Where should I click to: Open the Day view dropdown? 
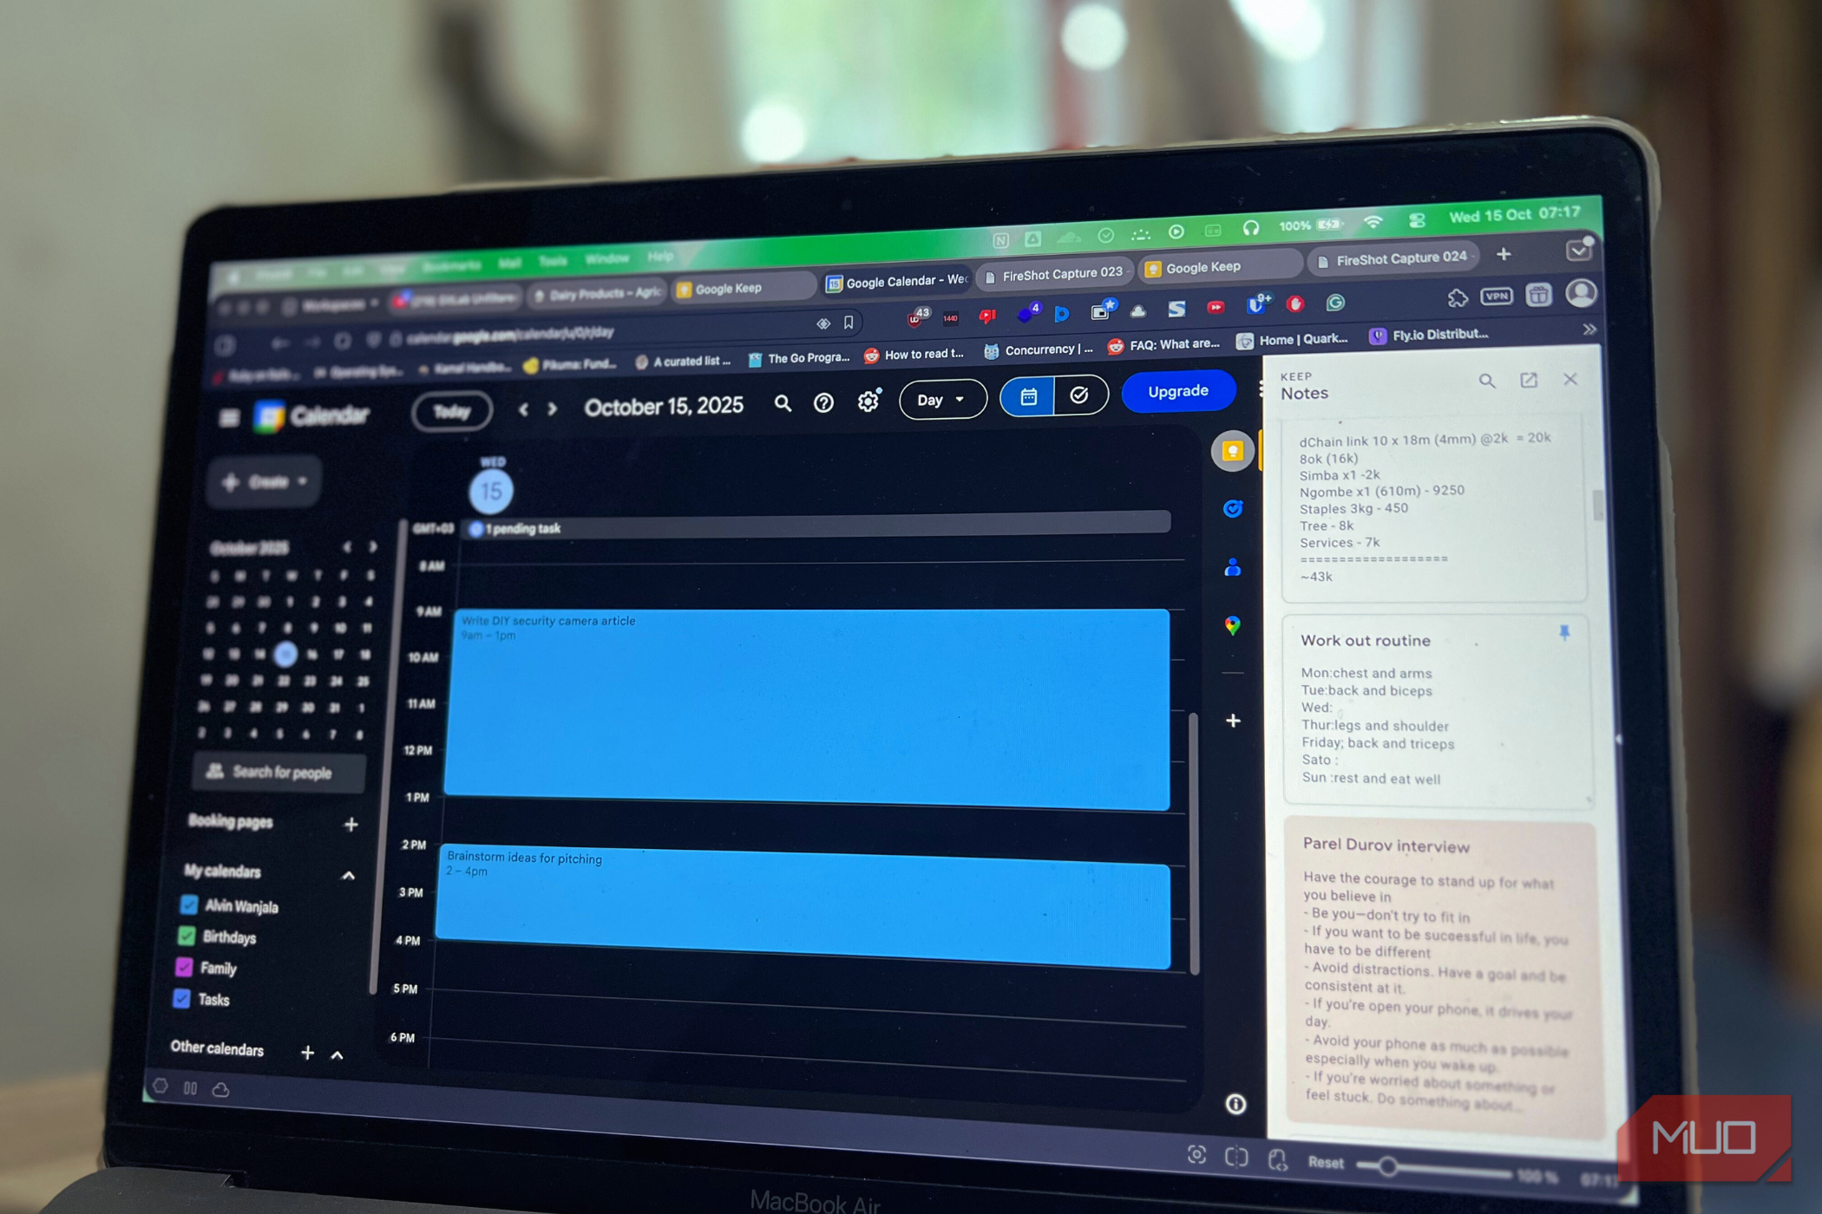[942, 400]
